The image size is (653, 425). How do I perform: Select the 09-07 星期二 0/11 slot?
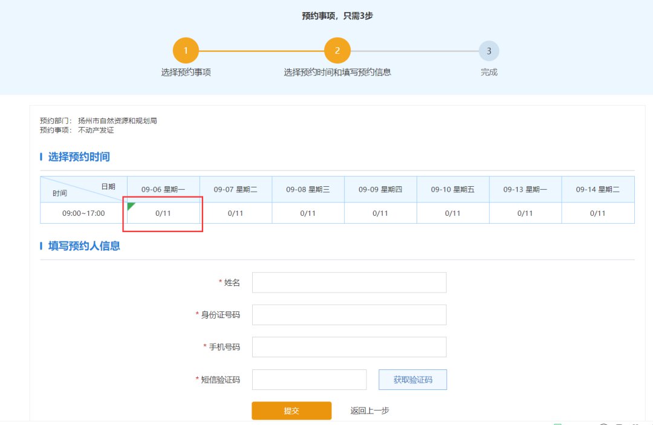(x=235, y=213)
